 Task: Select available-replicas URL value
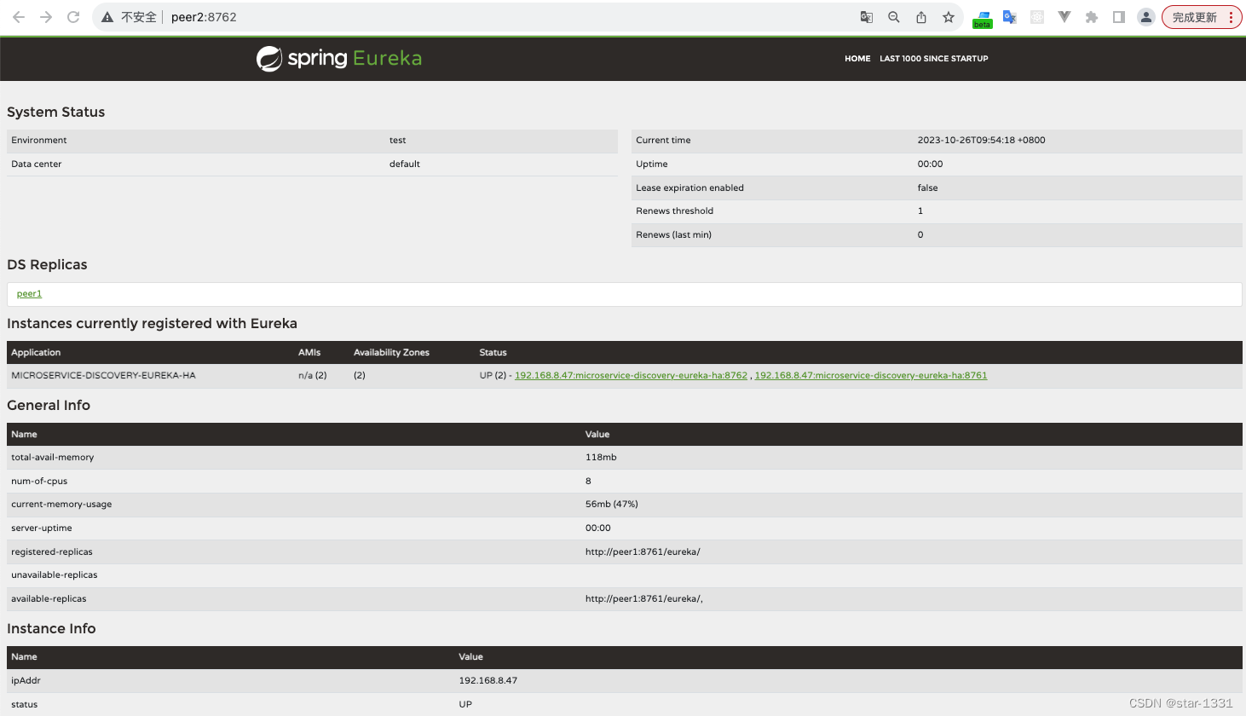pos(644,599)
